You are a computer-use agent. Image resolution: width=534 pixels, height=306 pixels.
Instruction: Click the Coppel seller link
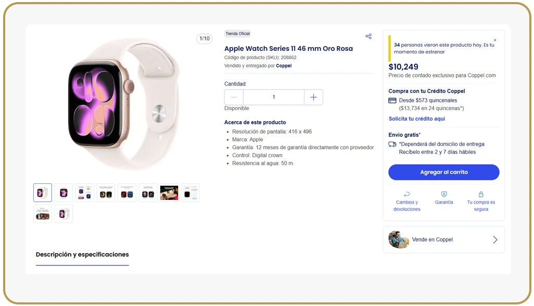[x=284, y=65]
